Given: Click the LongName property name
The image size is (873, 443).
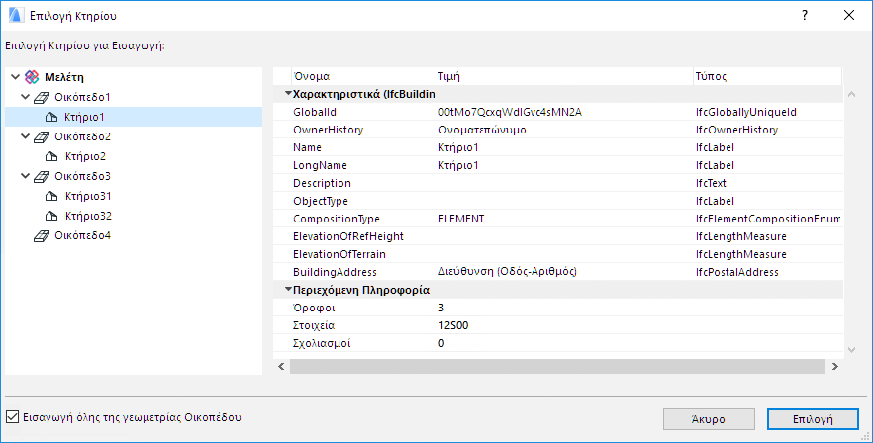Looking at the screenshot, I should tap(320, 165).
